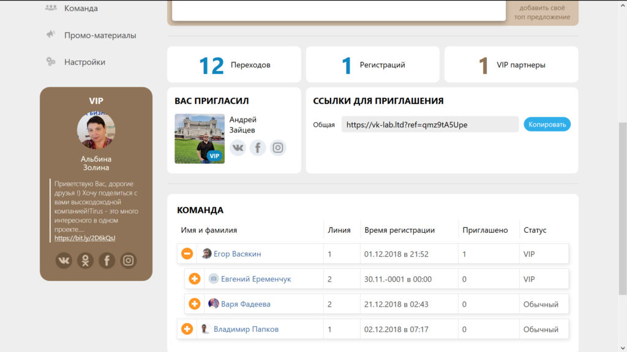627x352 pixels.
Task: Open Андрей Зайцев's Instagram icon
Action: coord(278,148)
